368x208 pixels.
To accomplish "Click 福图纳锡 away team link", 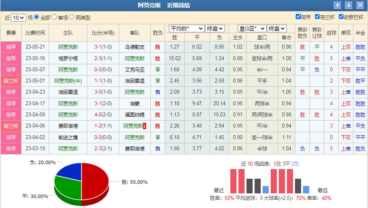I will coord(135,115).
